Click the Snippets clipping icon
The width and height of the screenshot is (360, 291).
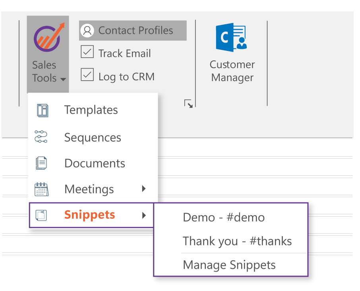click(x=41, y=215)
